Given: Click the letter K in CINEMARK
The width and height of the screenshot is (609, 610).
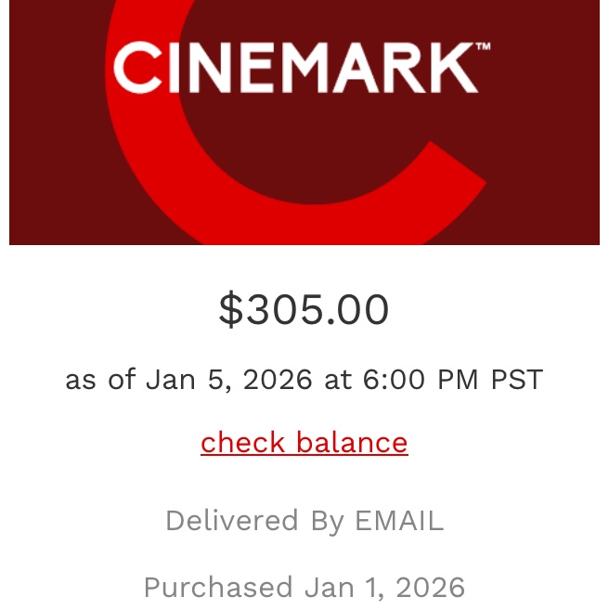Looking at the screenshot, I should (457, 69).
